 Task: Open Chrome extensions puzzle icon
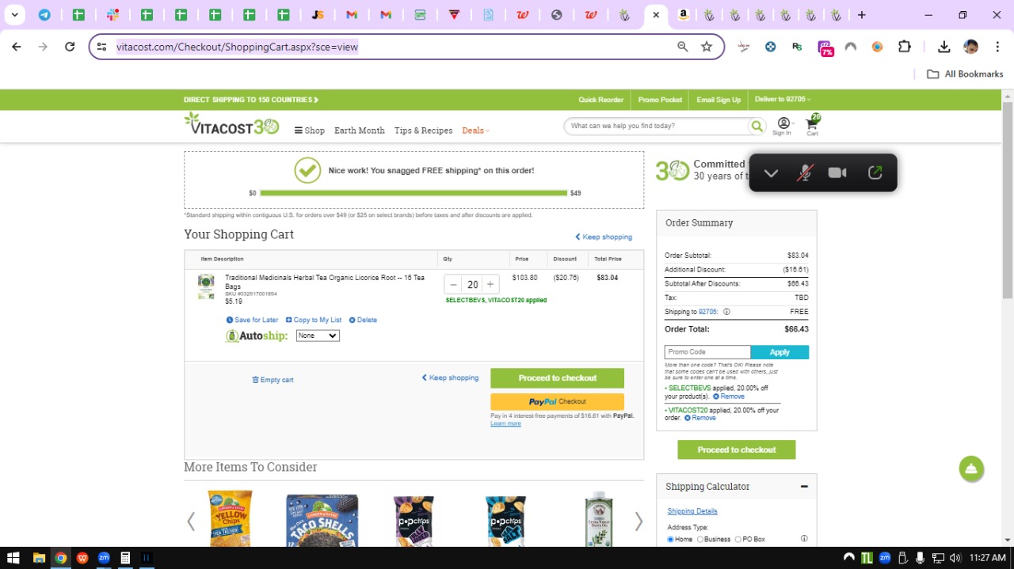[x=905, y=47]
